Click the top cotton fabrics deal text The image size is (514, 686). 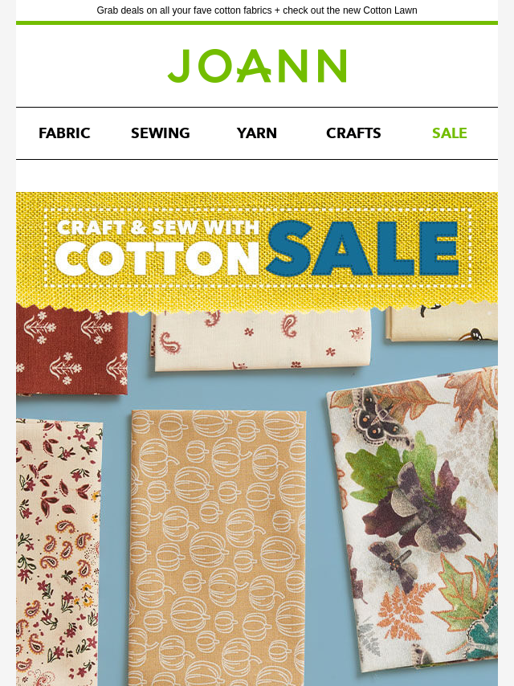257,10
